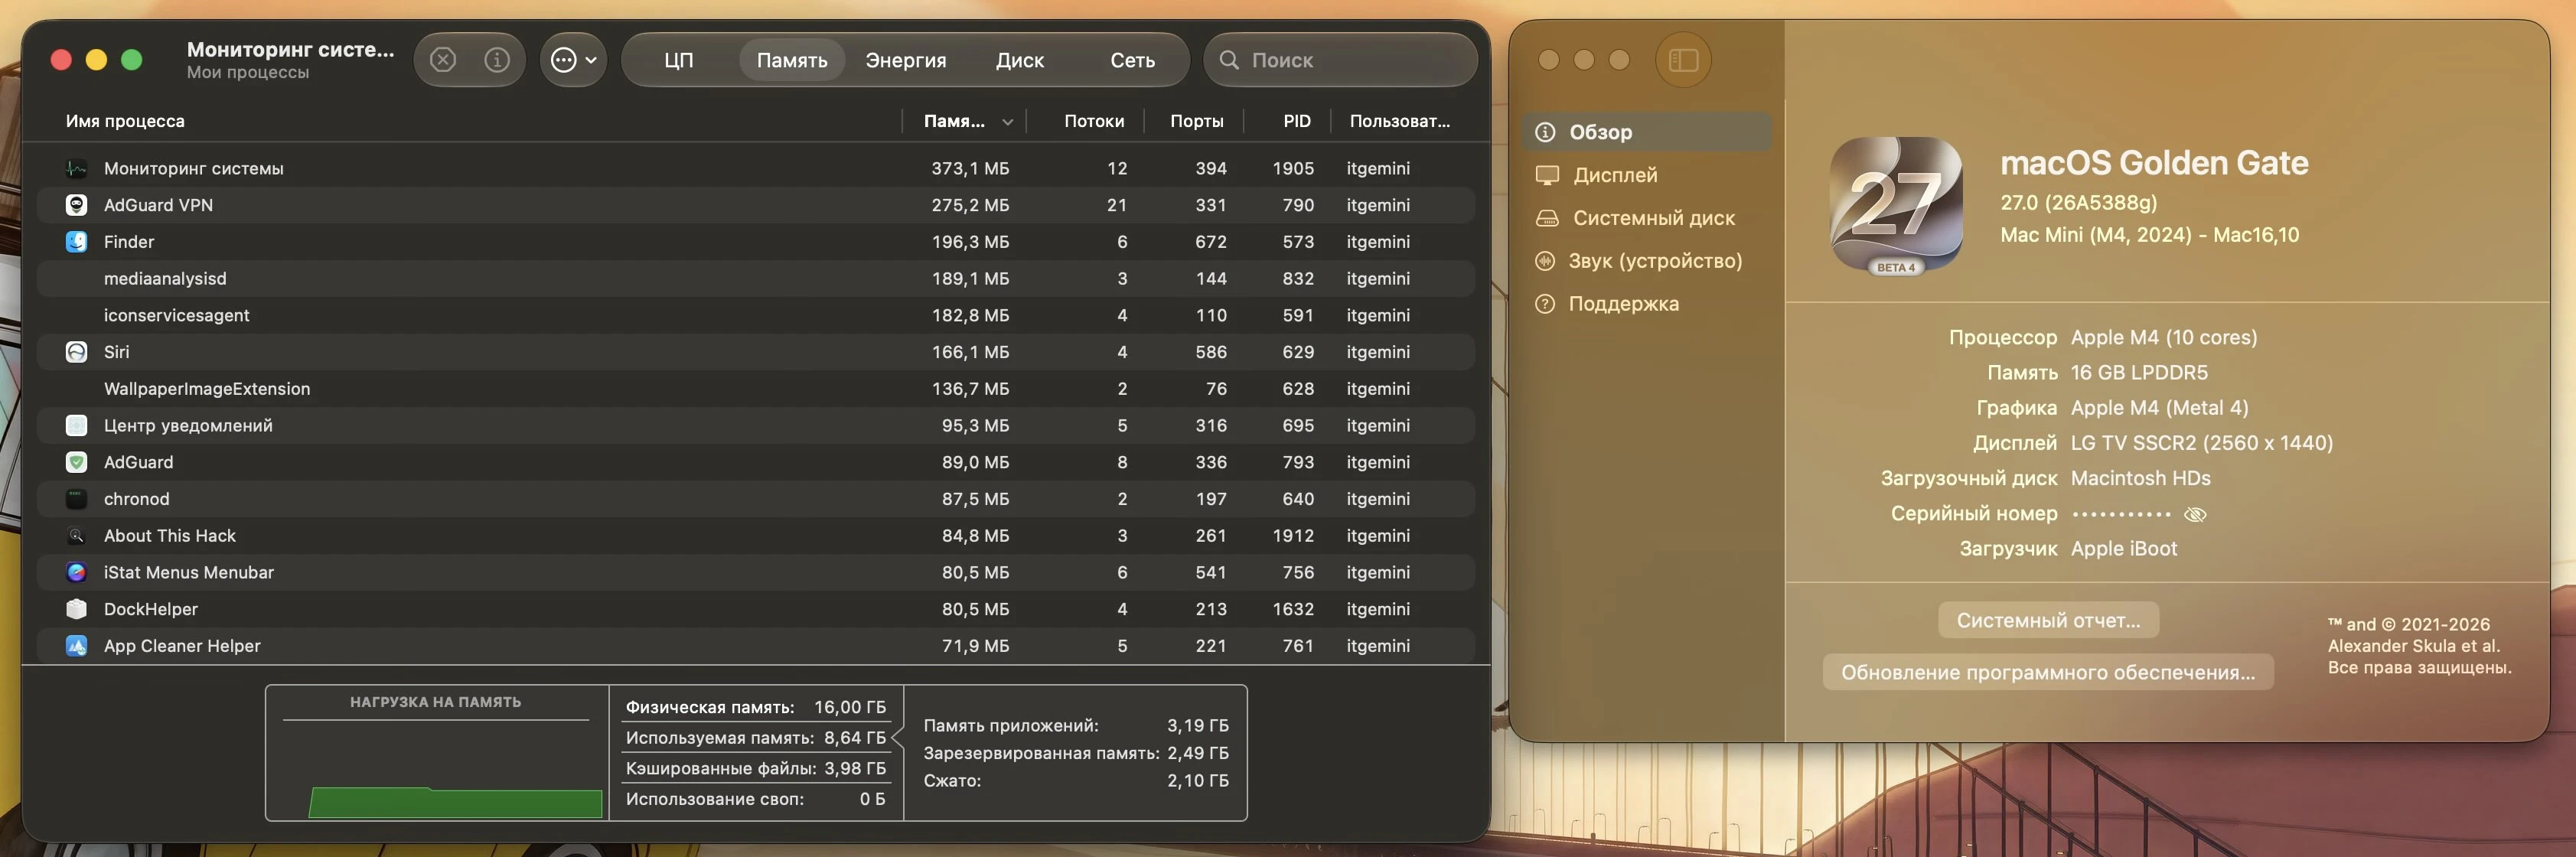
Task: Open process info with the (i) icon
Action: click(497, 60)
